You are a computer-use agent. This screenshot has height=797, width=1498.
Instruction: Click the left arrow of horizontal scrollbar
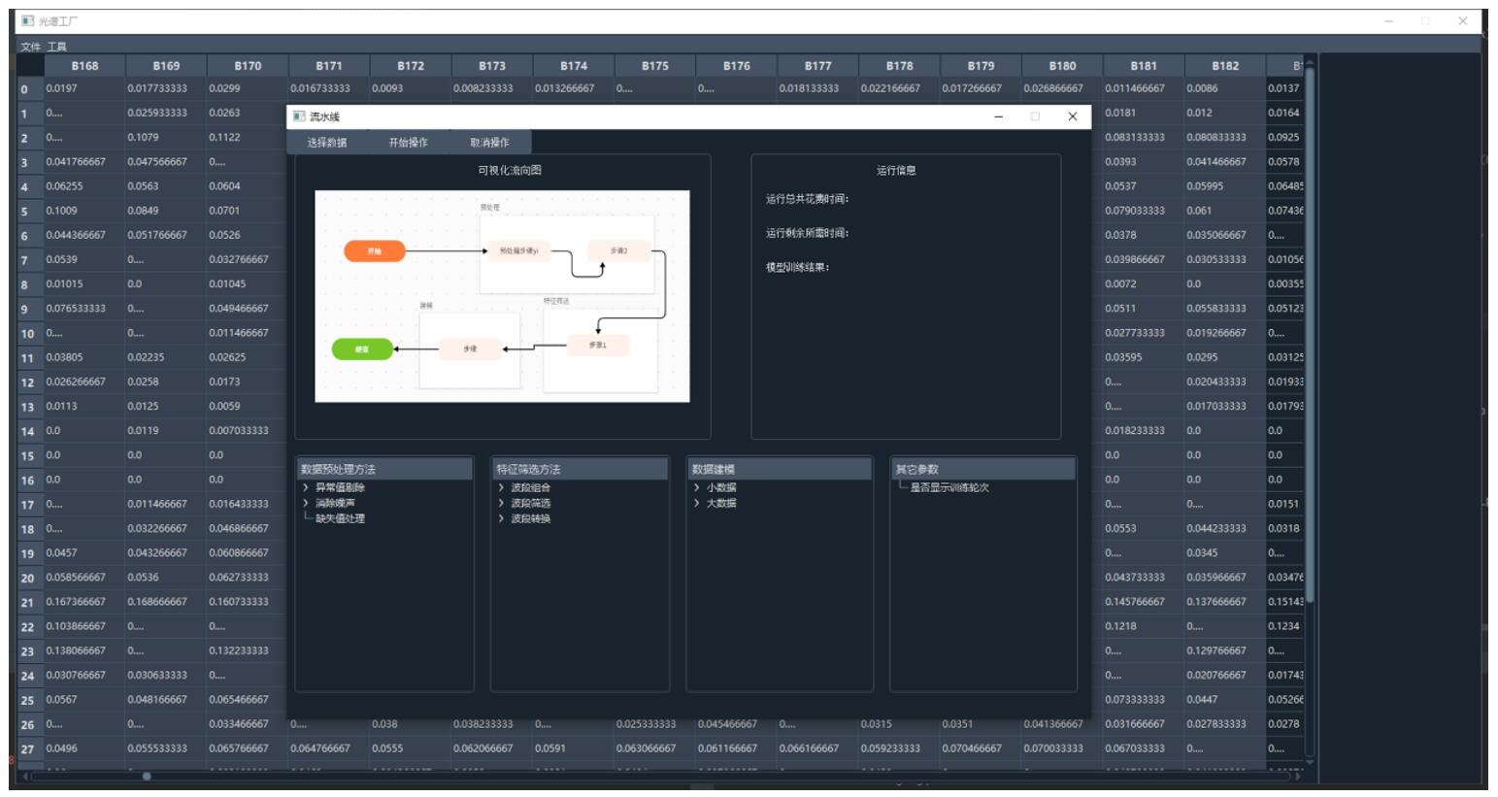[x=25, y=776]
